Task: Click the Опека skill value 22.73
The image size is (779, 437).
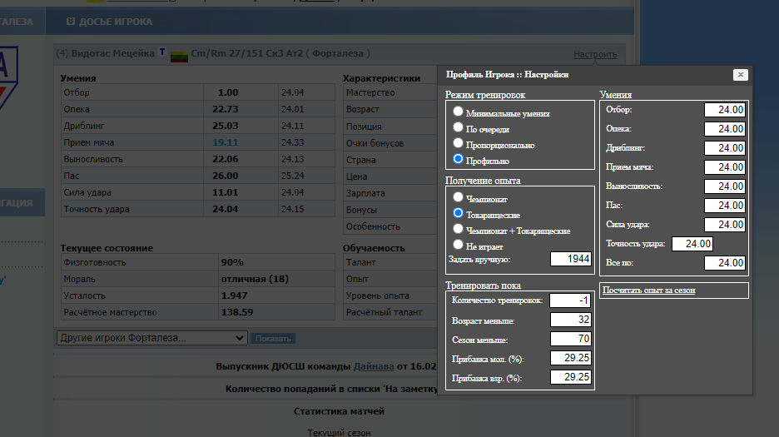Action: tap(225, 109)
